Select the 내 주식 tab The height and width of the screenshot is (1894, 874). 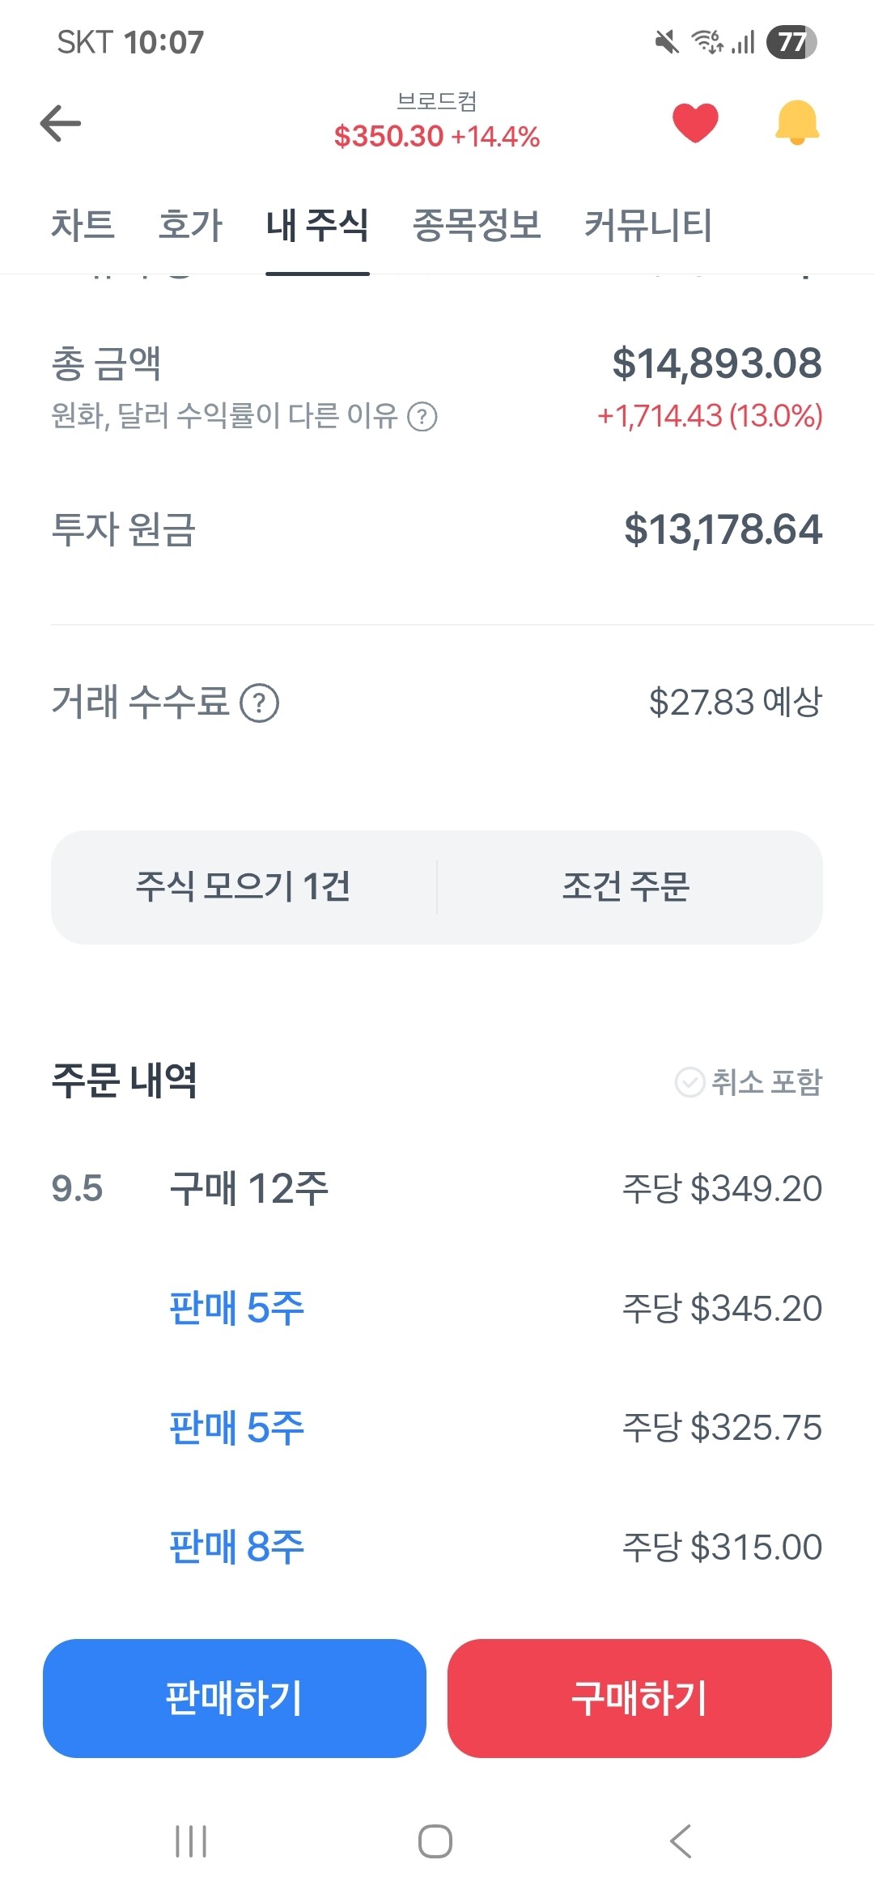pos(317,225)
